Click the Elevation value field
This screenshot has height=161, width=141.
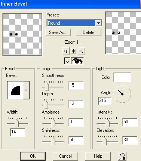pos(130,140)
